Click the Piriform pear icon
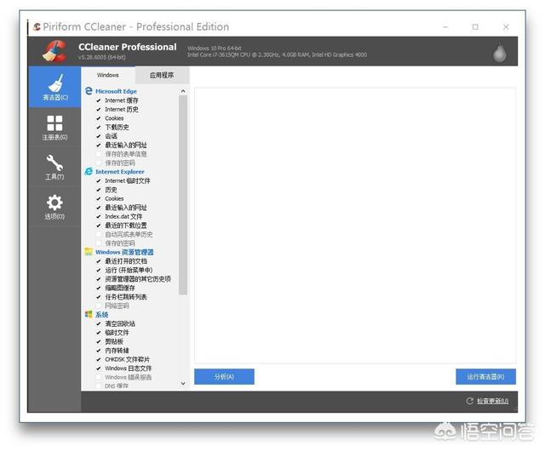Image resolution: width=545 pixels, height=451 pixels. pos(500,53)
